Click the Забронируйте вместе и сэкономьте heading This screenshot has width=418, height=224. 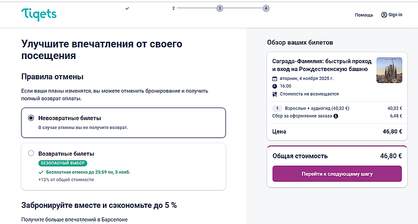tap(99, 205)
